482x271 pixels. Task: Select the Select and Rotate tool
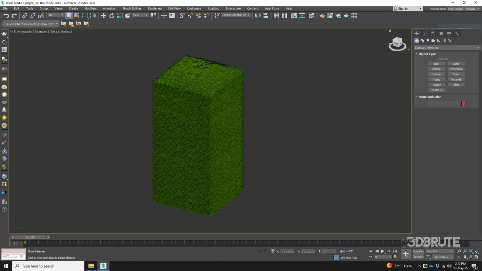(x=112, y=16)
